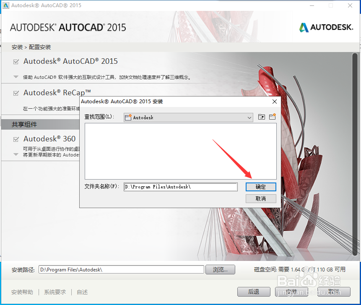Click the Autodesk 360 product title
Screen dimensions: 361x305
click(49, 139)
